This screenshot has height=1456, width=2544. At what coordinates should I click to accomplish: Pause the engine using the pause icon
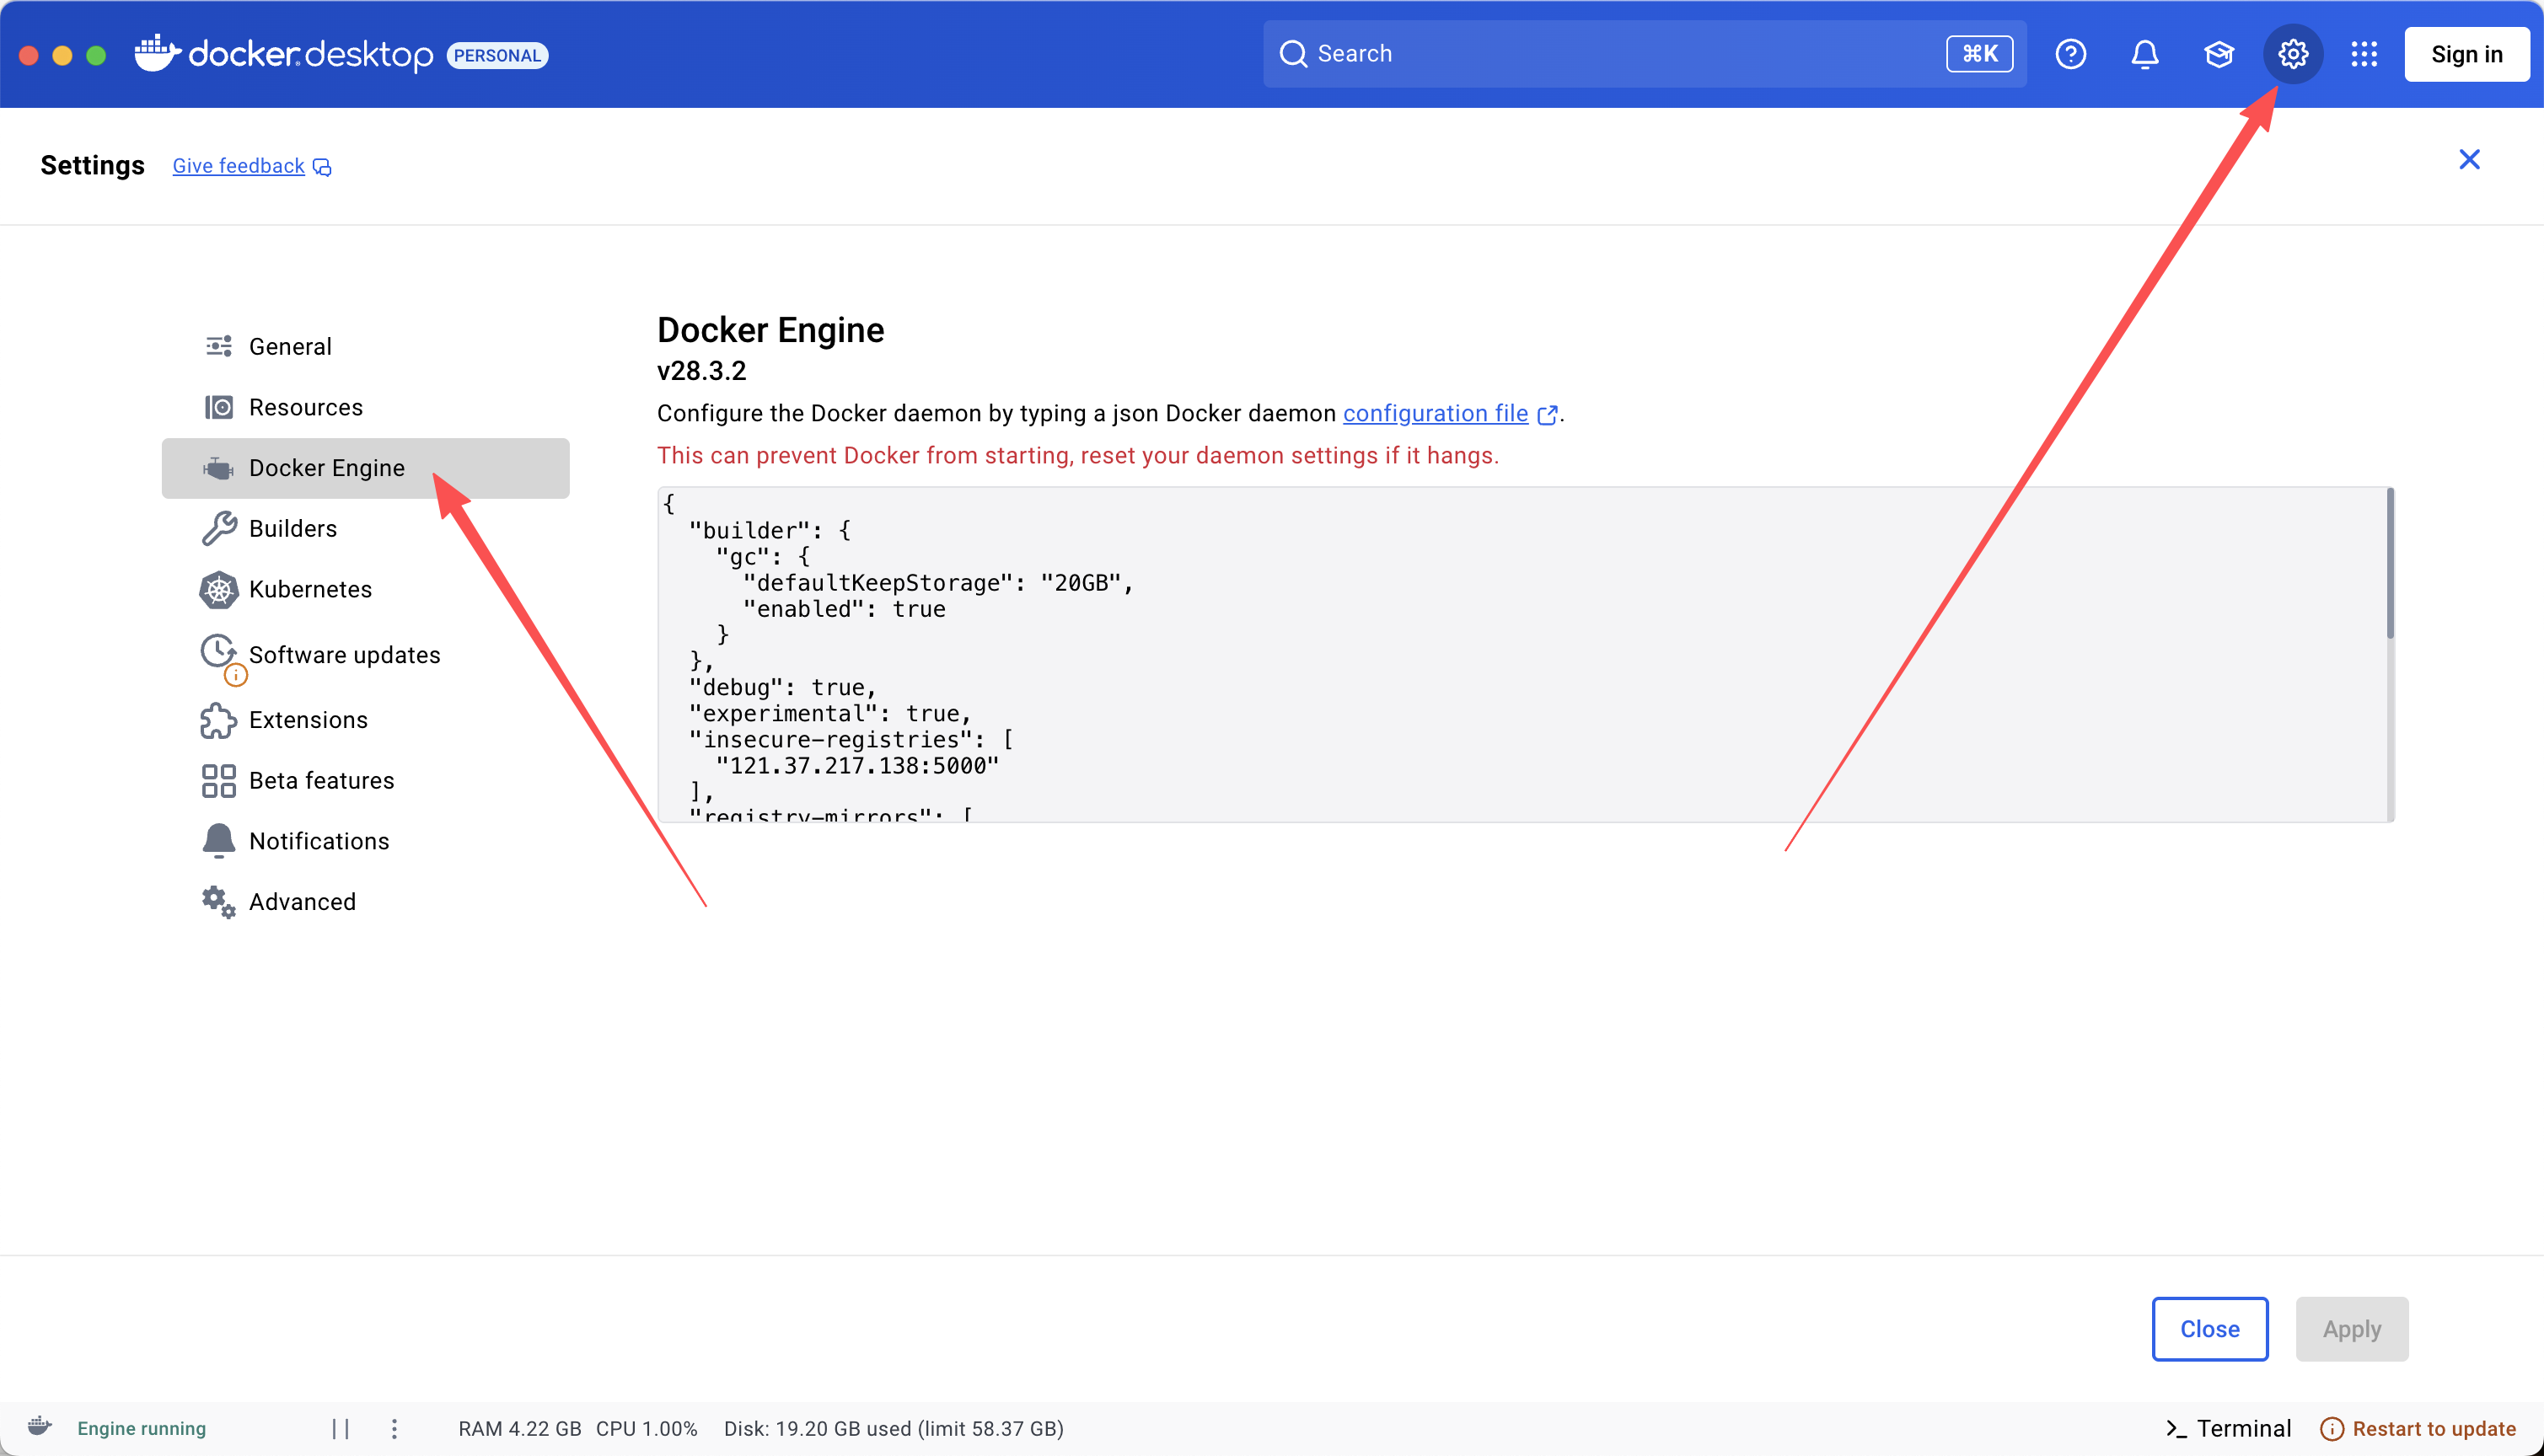click(341, 1428)
